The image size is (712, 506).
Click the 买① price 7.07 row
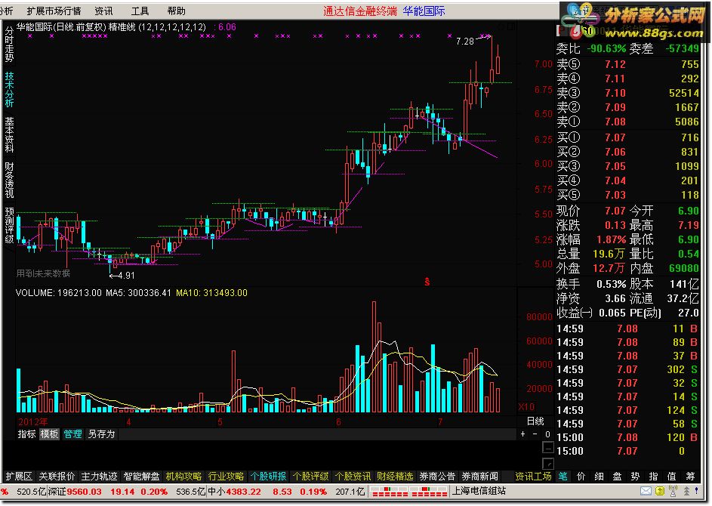pos(627,137)
